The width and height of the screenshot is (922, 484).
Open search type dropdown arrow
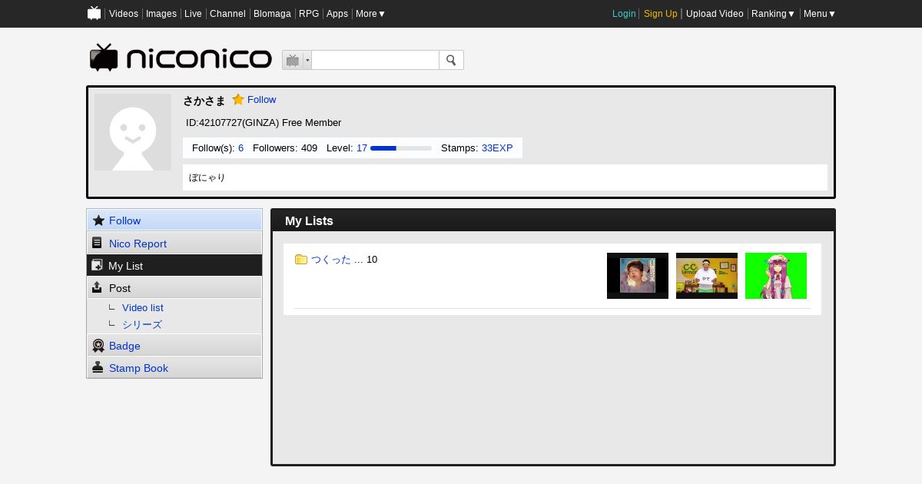307,60
